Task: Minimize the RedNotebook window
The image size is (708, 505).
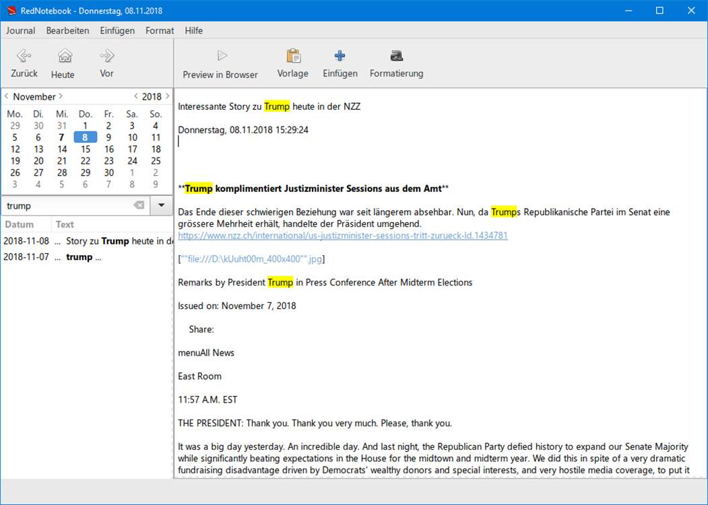Action: tap(628, 10)
